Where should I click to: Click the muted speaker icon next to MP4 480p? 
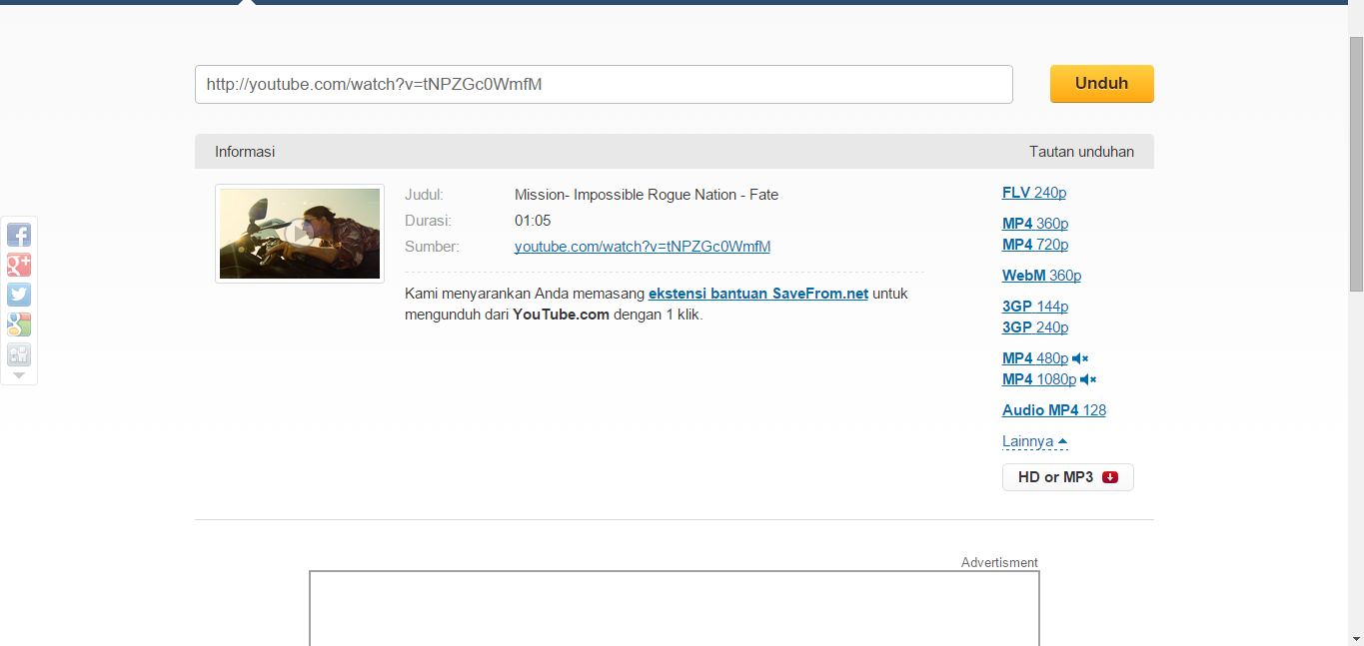coord(1080,358)
